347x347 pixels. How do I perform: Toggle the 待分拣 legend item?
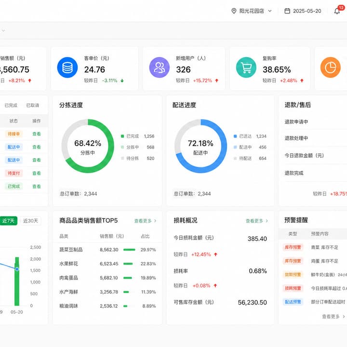coord(137,158)
